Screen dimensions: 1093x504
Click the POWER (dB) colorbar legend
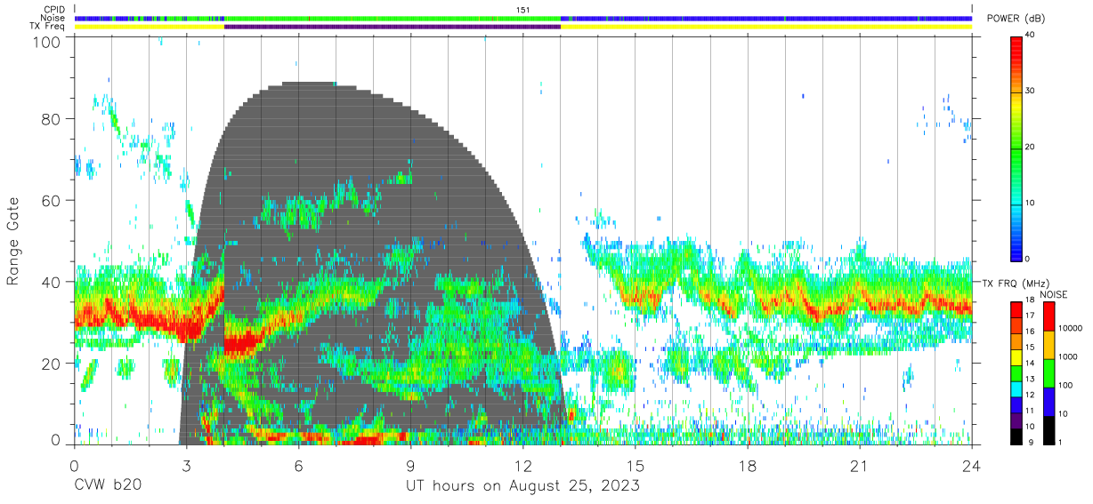[x=1016, y=148]
